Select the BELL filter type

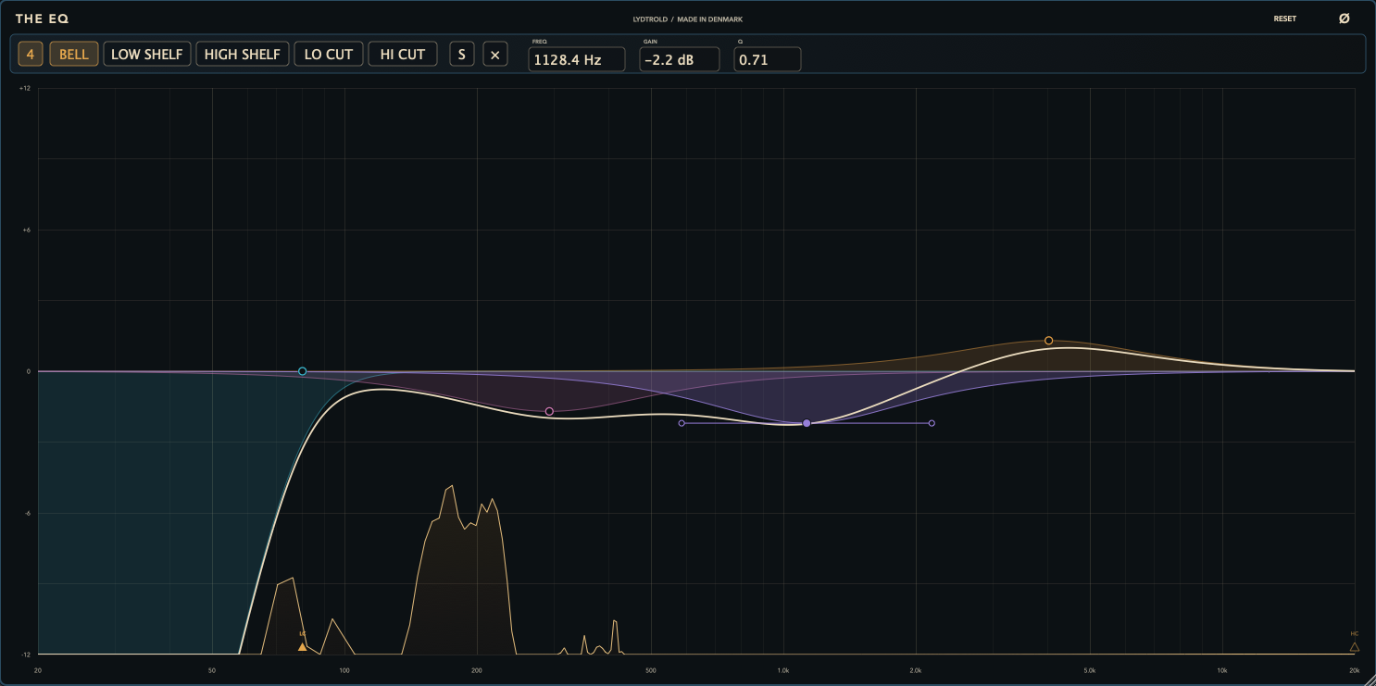point(74,54)
